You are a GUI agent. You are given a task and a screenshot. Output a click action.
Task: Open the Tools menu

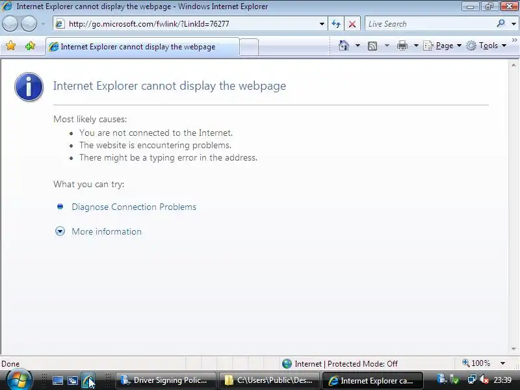486,45
